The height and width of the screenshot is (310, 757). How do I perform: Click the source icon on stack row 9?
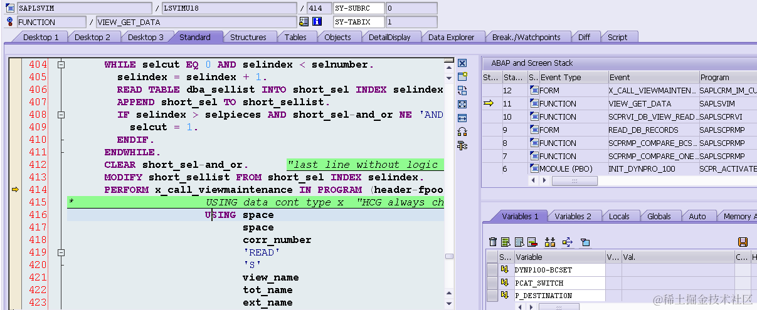tap(534, 130)
